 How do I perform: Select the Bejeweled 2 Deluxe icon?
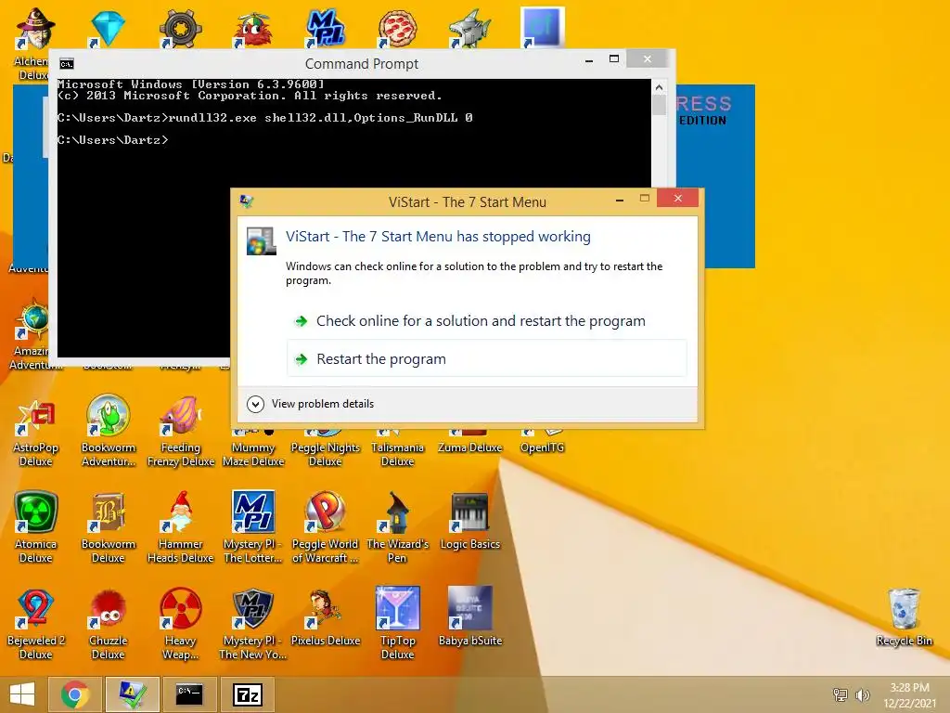pos(36,625)
